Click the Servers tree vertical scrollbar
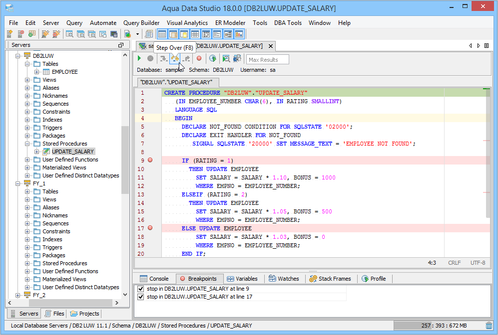 [125, 160]
